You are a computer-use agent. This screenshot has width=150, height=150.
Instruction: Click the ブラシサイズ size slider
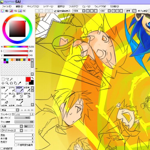click(24, 114)
